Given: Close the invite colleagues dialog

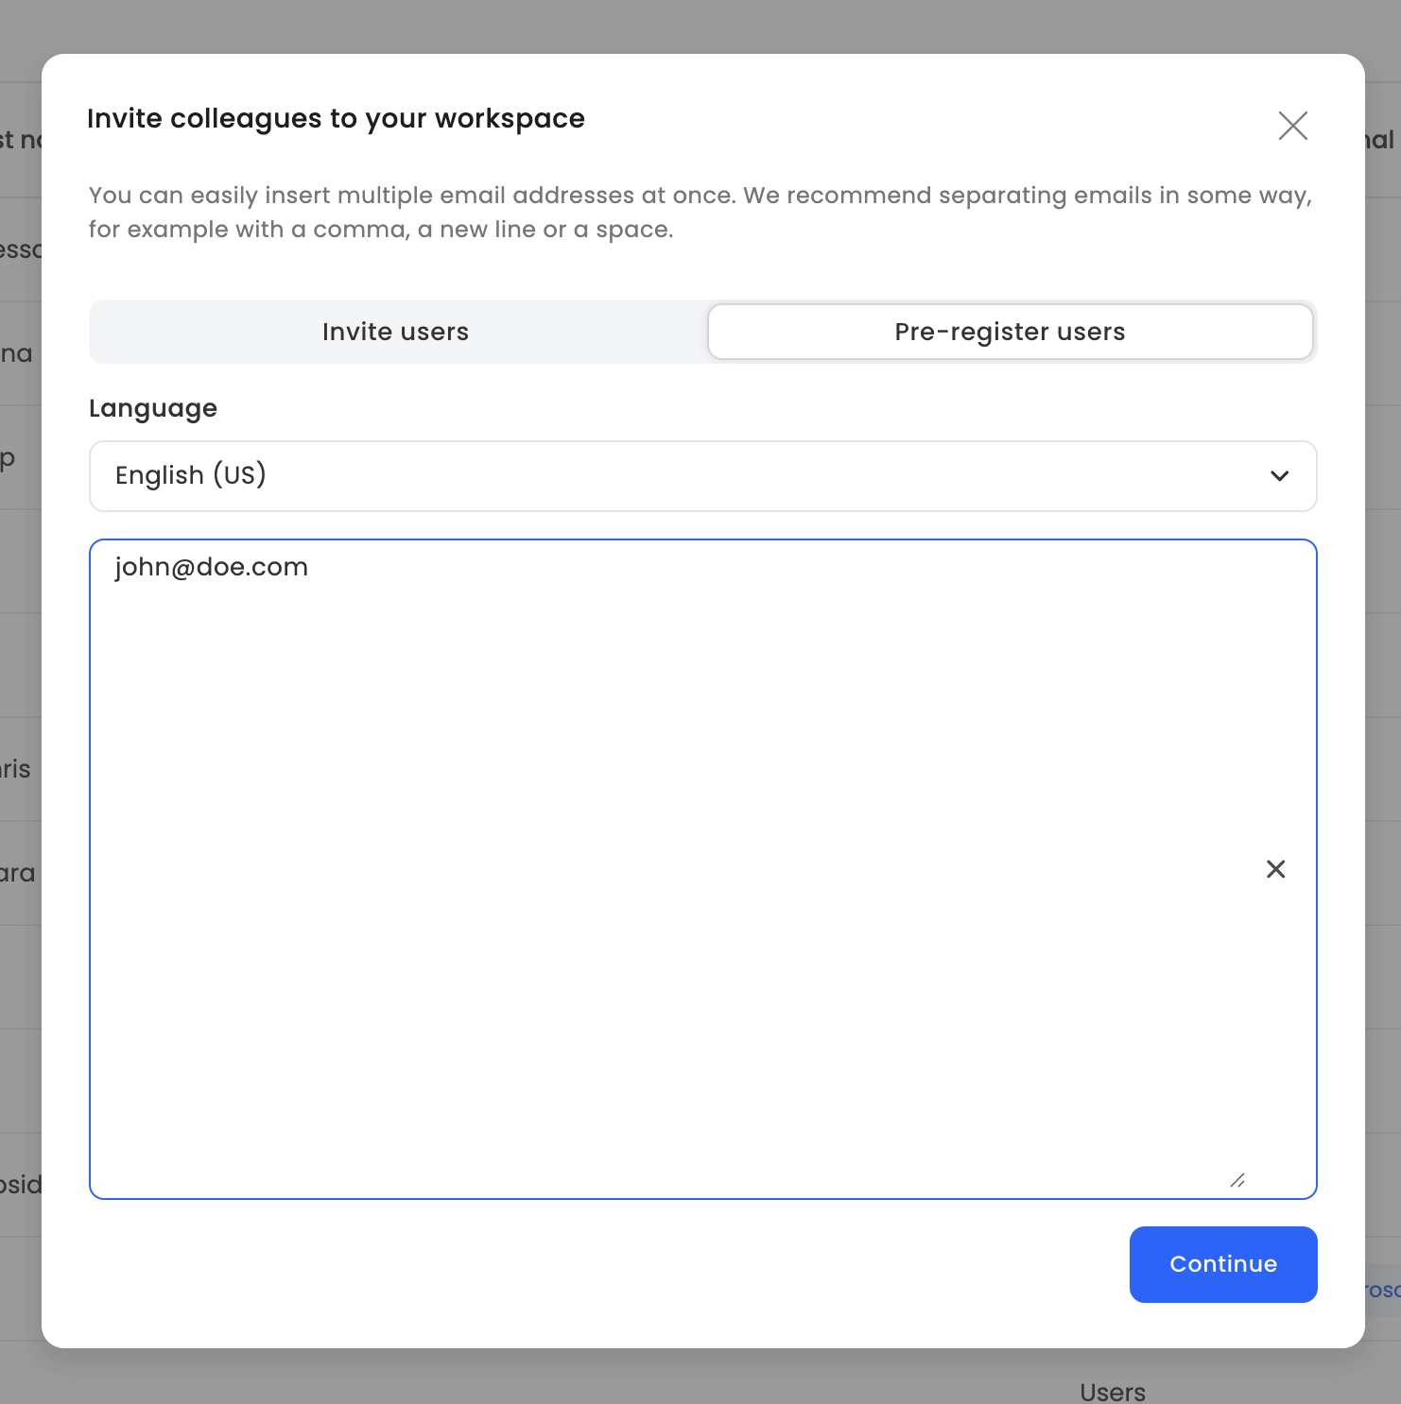Looking at the screenshot, I should coord(1292,126).
